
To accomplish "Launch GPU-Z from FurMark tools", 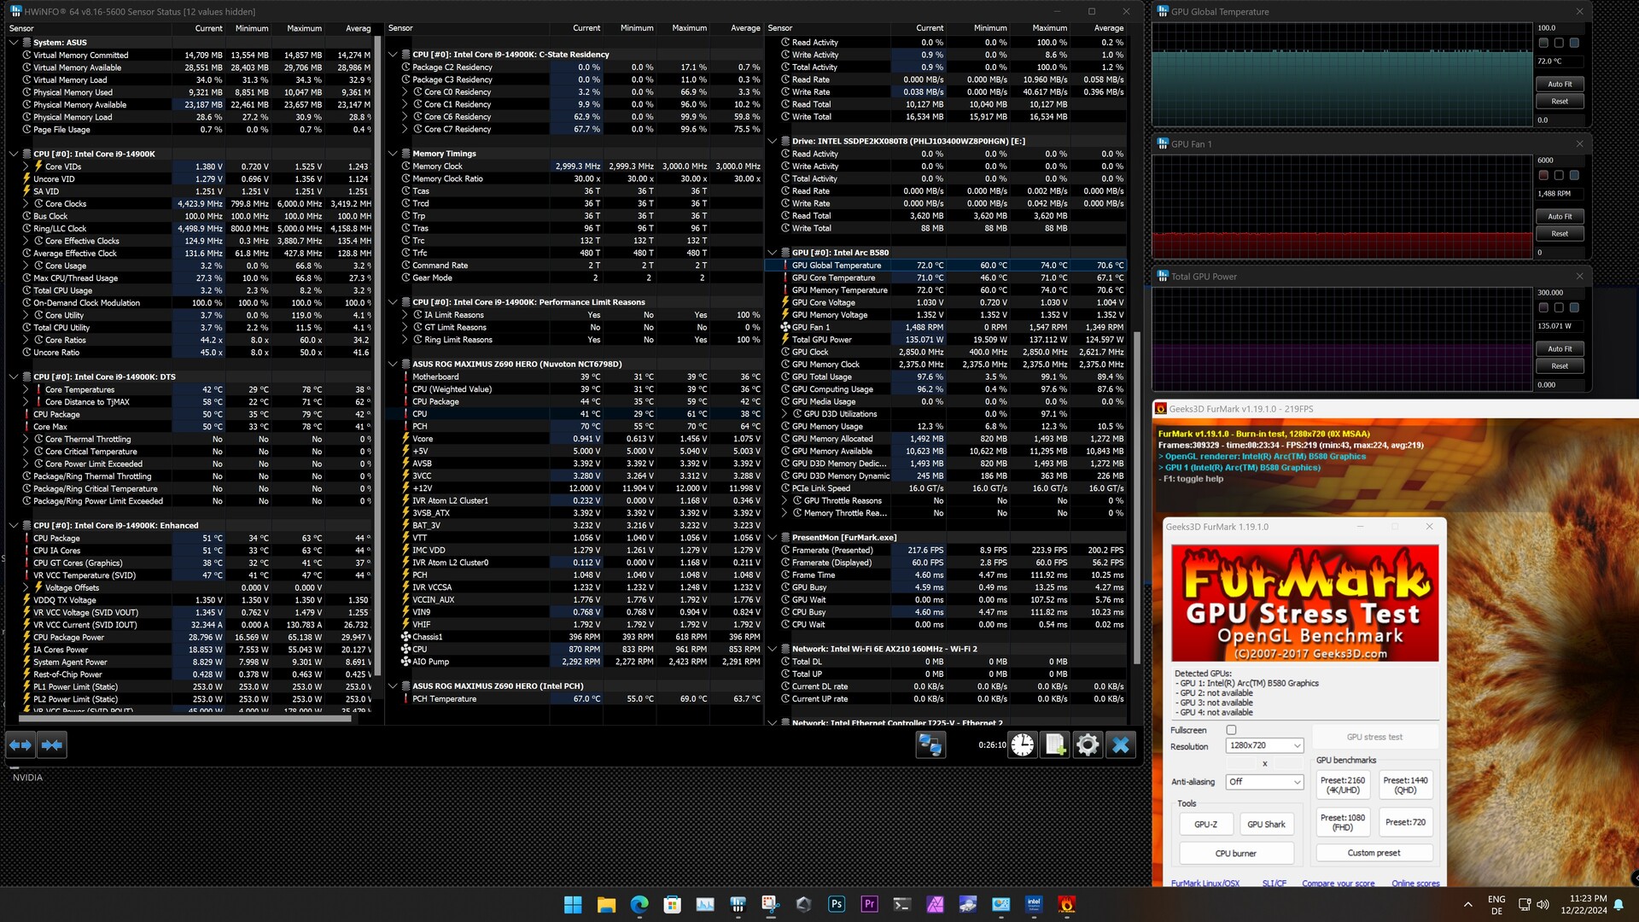I will [1205, 825].
